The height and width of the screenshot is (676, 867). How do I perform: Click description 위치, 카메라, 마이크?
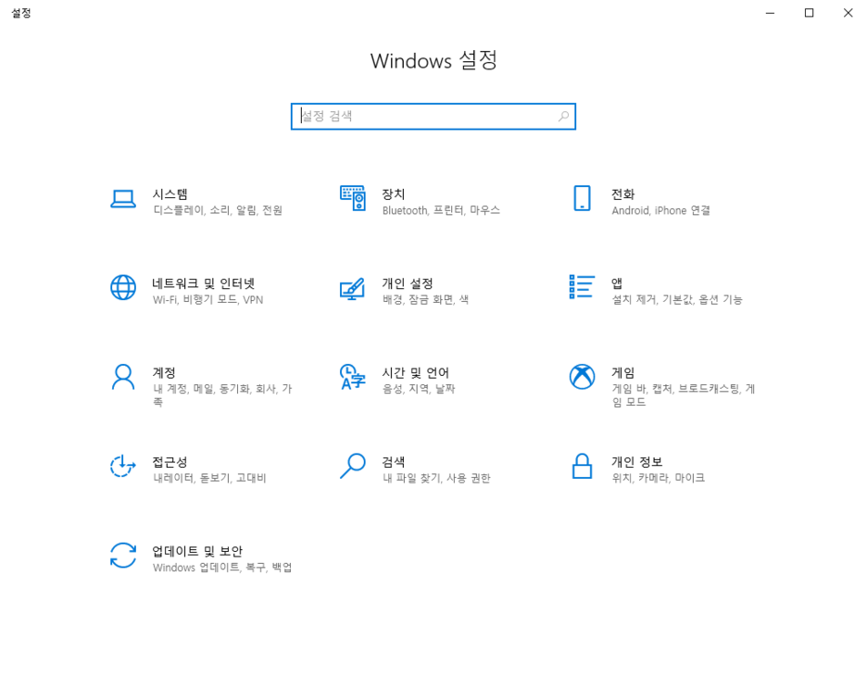658,478
